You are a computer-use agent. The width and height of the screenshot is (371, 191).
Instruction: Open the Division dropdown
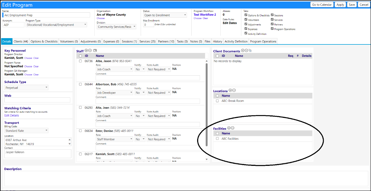click(117, 27)
